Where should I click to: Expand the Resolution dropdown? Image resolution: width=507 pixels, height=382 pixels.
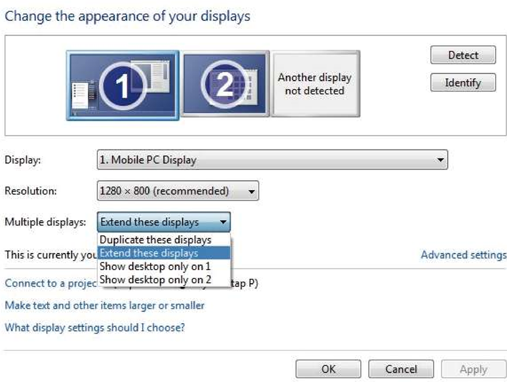click(x=178, y=191)
